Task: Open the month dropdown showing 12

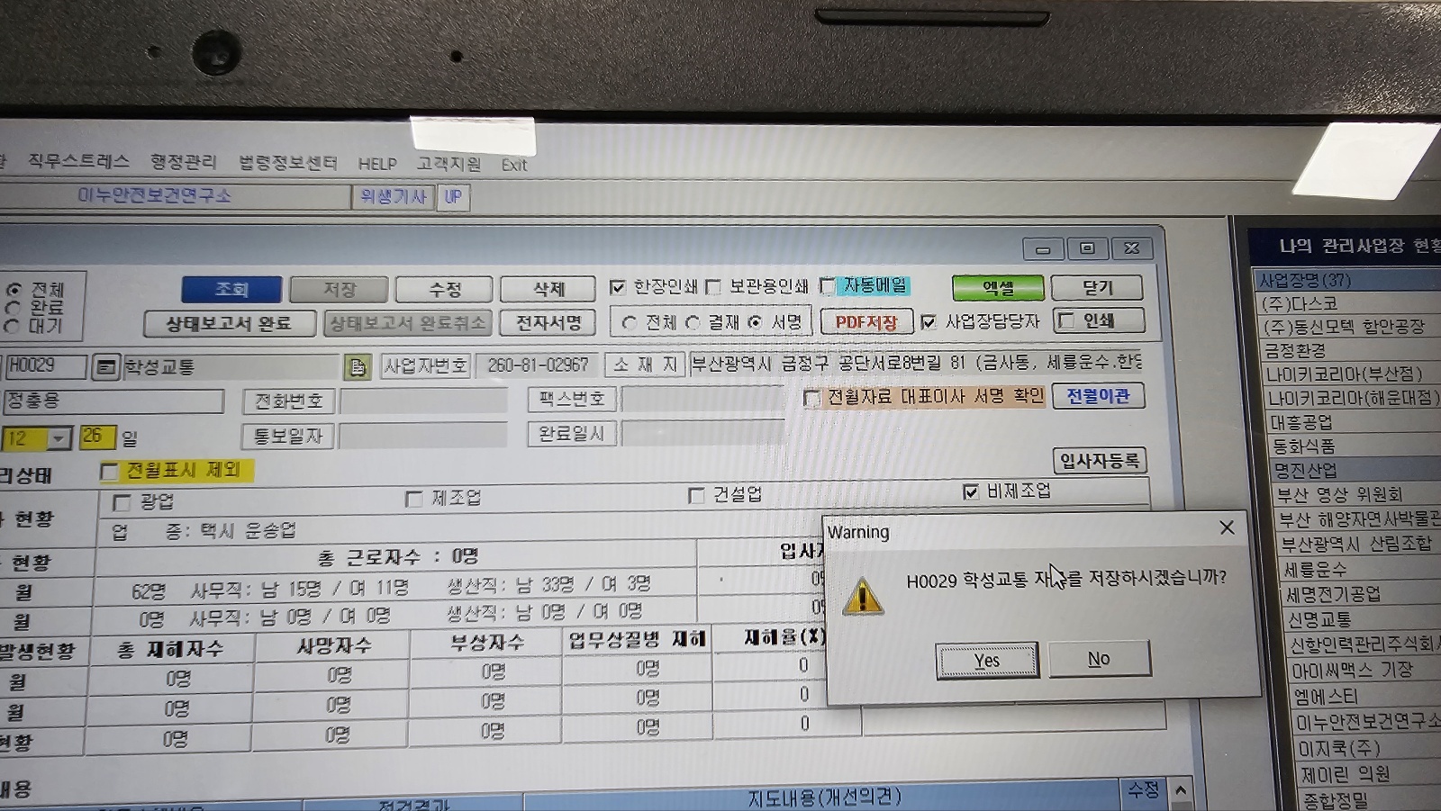Action: pyautogui.click(x=59, y=438)
